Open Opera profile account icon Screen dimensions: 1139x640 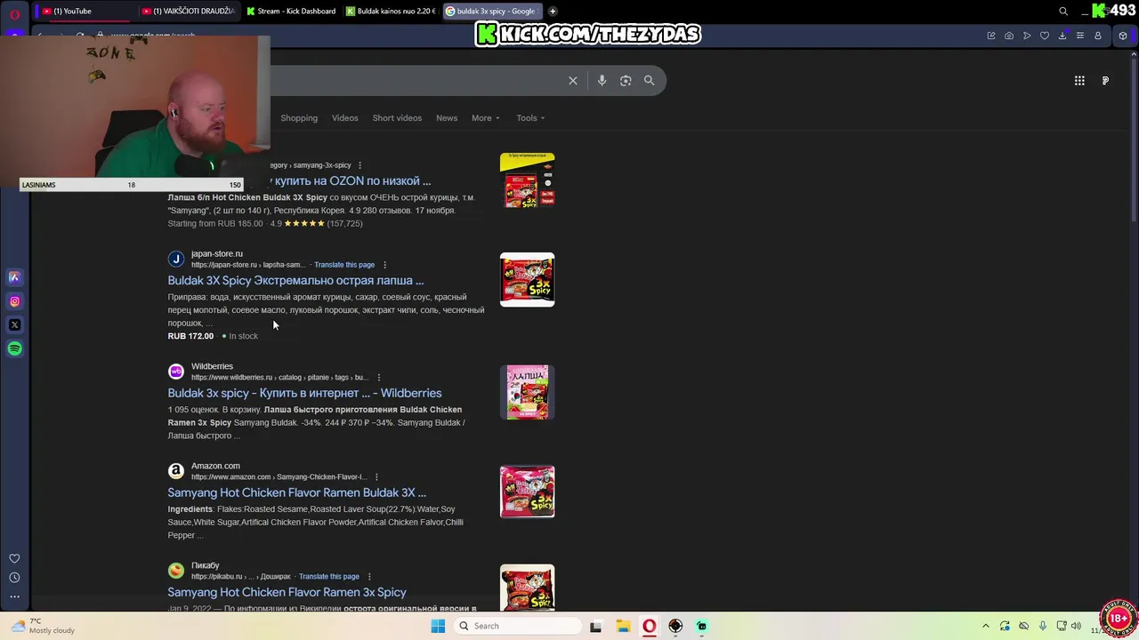point(1098,36)
